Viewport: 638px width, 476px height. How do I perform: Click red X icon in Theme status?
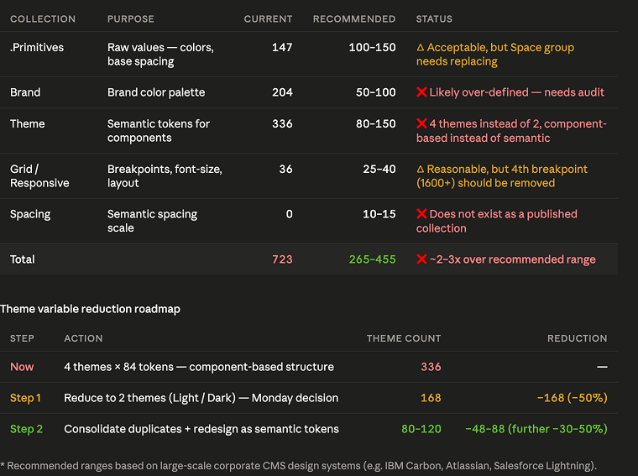pos(421,123)
